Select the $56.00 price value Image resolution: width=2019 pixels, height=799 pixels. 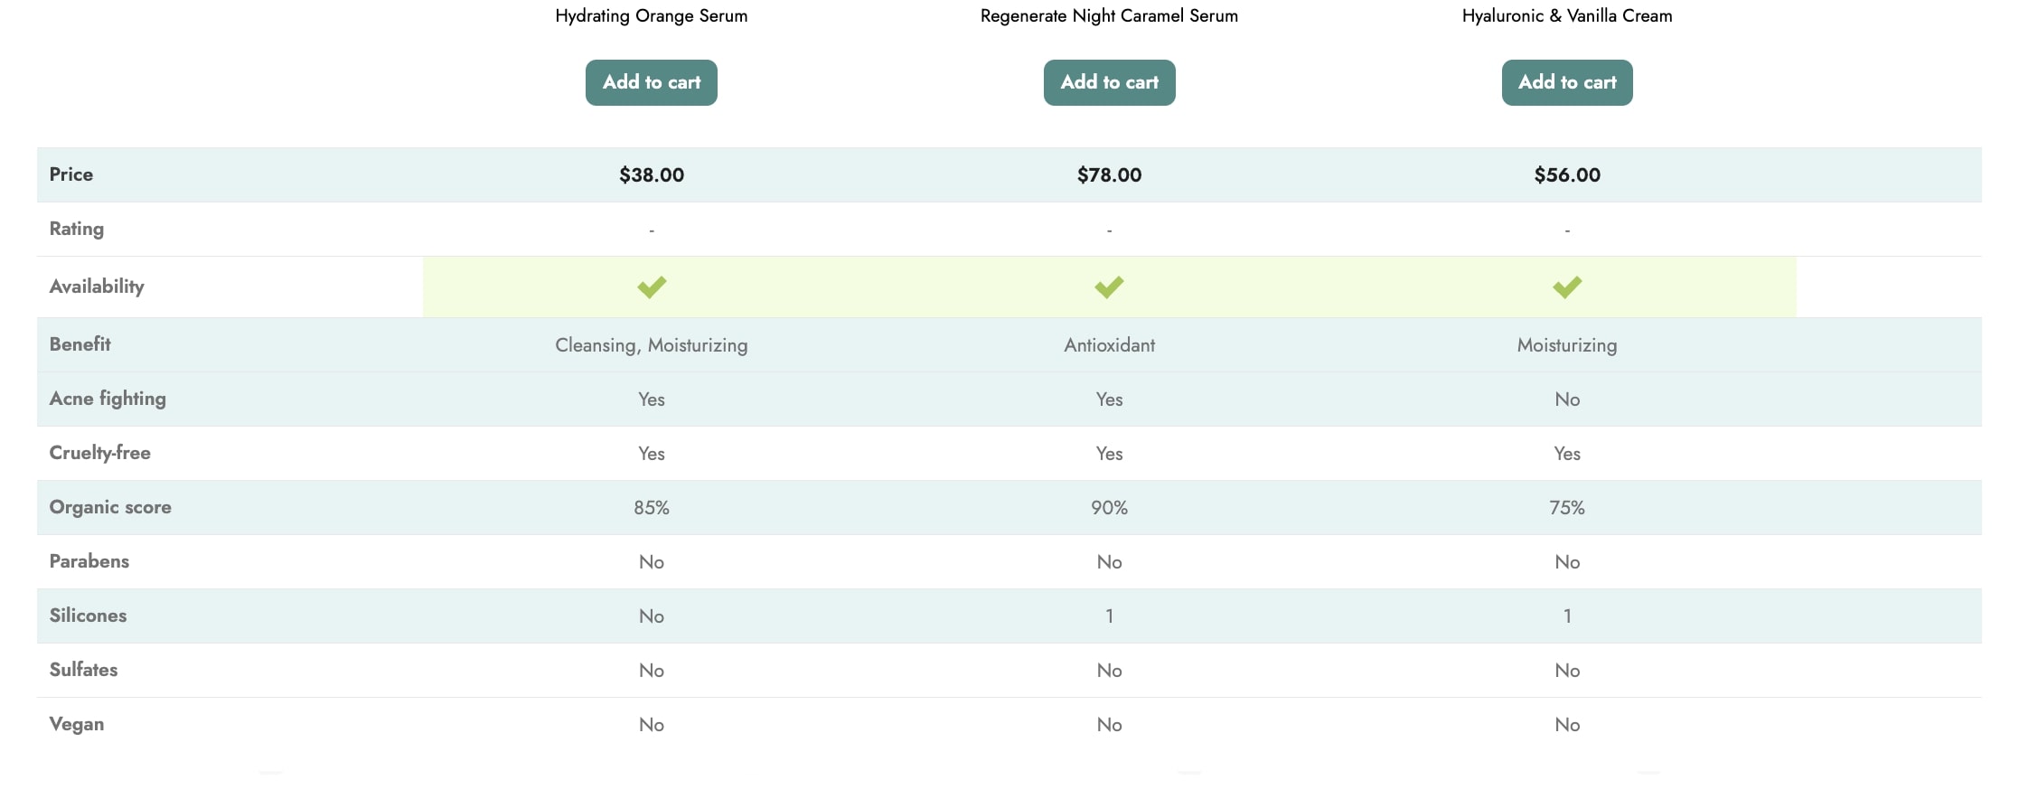[x=1567, y=174]
